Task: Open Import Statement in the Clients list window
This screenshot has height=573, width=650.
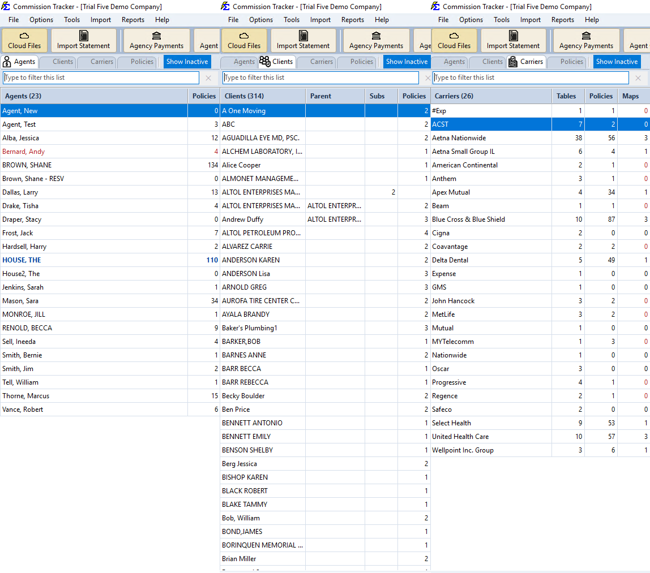Action: (303, 40)
